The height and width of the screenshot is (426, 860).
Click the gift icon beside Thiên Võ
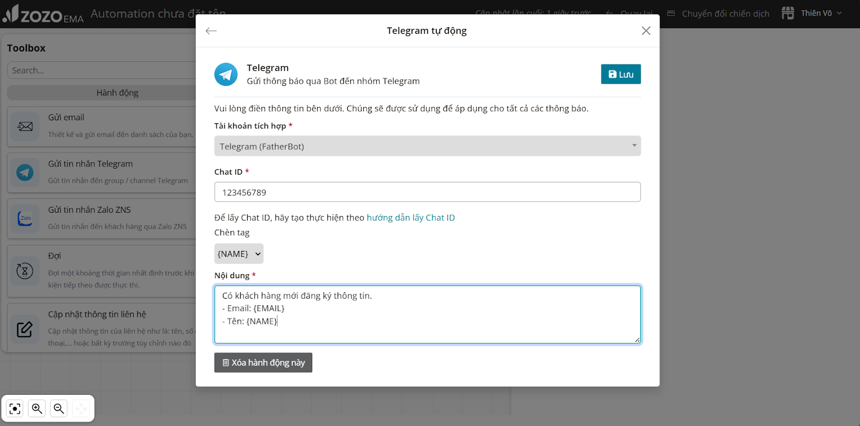[x=788, y=13]
